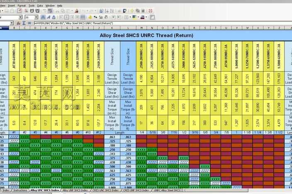Select column header M
Screen dimensions: 292x194
pos(141,28)
